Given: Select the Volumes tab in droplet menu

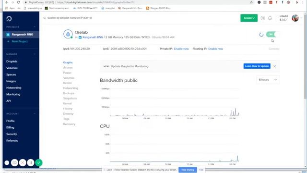Looking at the screenshot, I should tap(69, 78).
